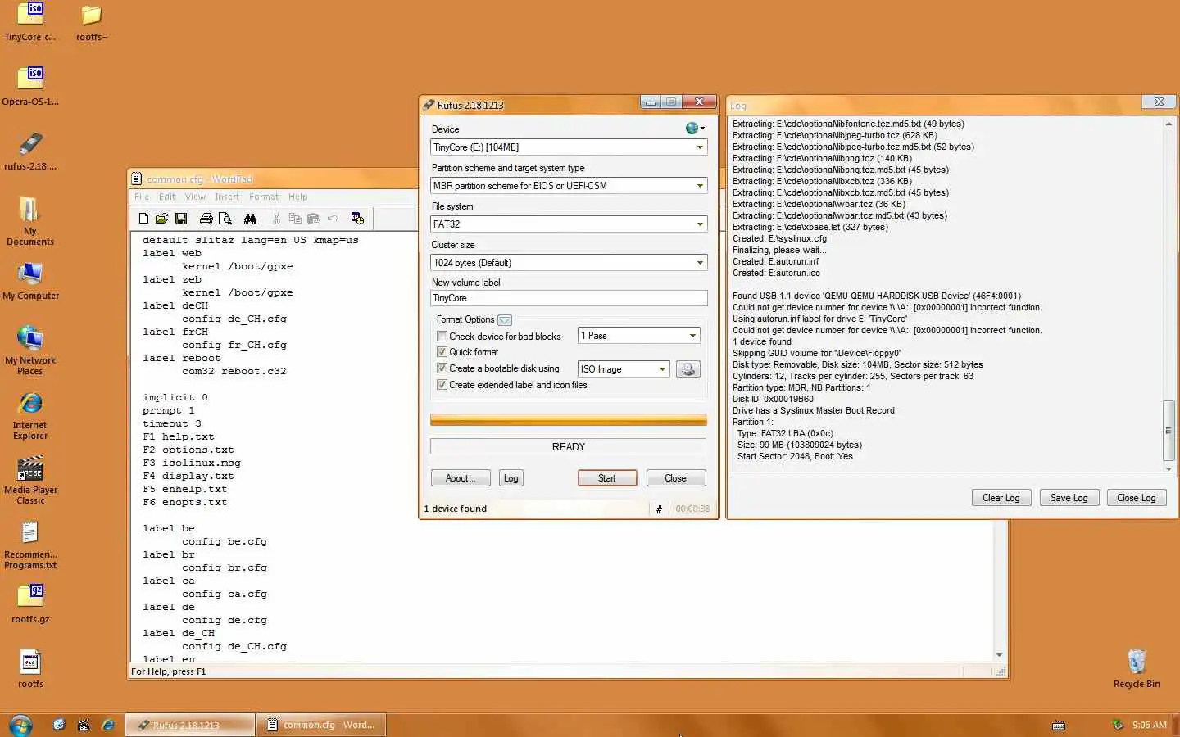Open the Format menu in WordPad
The image size is (1180, 737).
(x=264, y=197)
